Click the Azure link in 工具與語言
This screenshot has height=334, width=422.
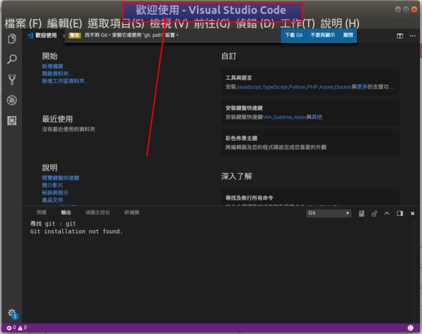coord(326,87)
